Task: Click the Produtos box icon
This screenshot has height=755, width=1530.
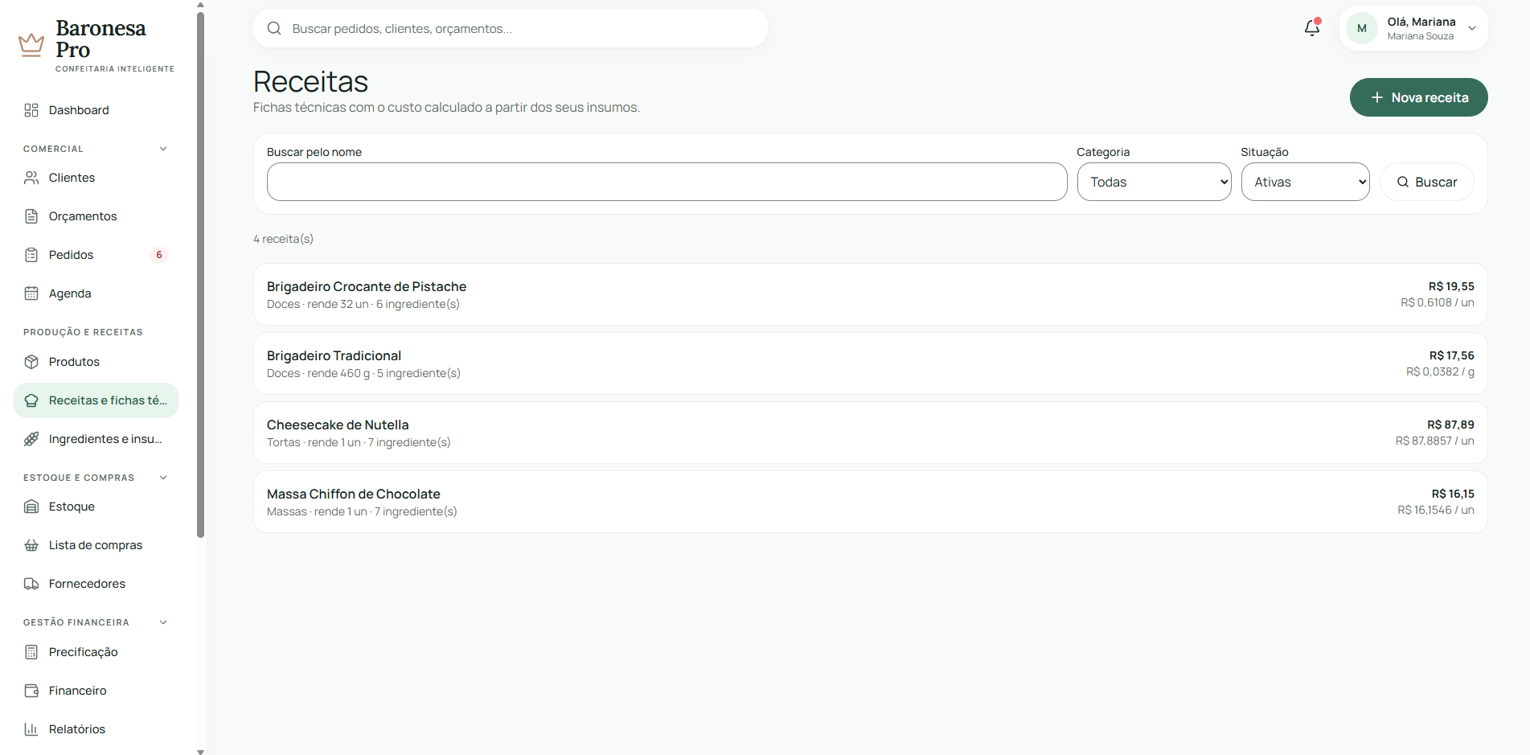Action: point(31,362)
